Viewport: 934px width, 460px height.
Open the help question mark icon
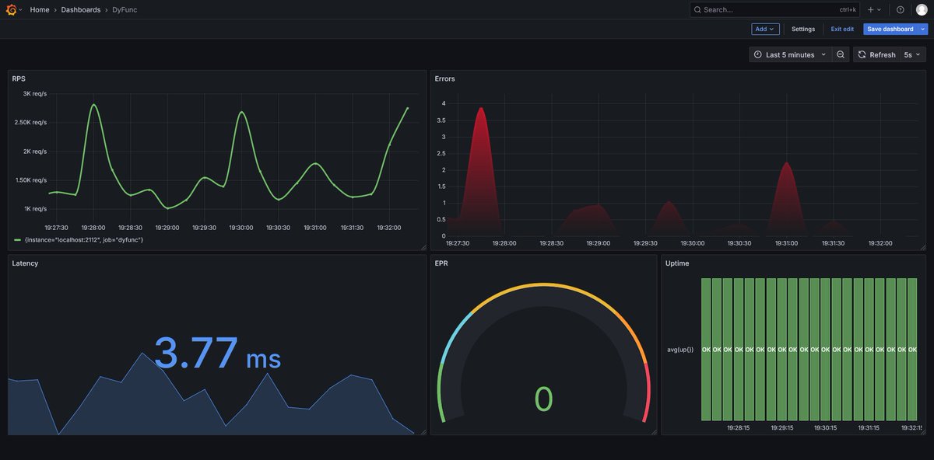tap(901, 9)
